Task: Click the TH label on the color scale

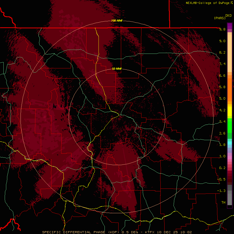Action: [223, 203]
